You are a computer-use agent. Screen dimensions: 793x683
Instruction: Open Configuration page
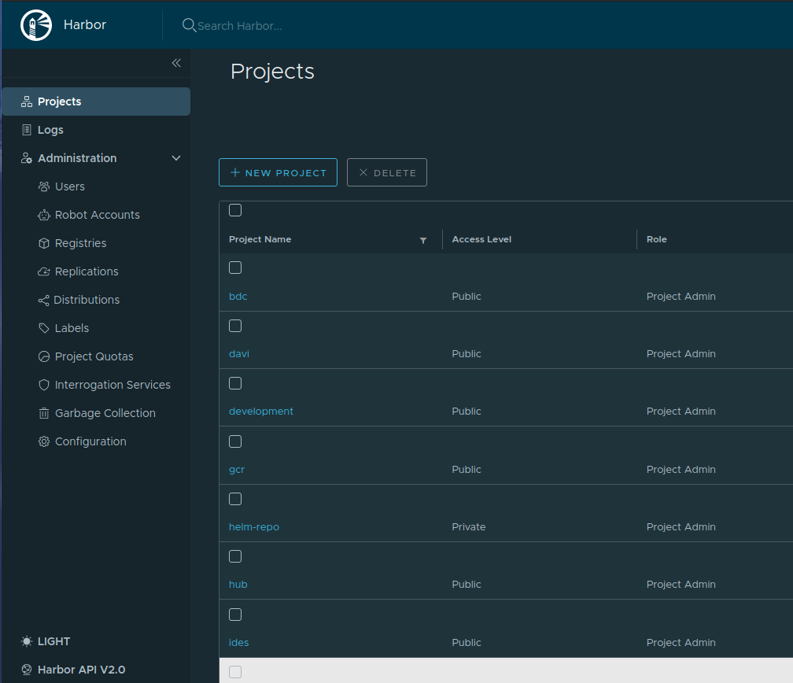(90, 441)
